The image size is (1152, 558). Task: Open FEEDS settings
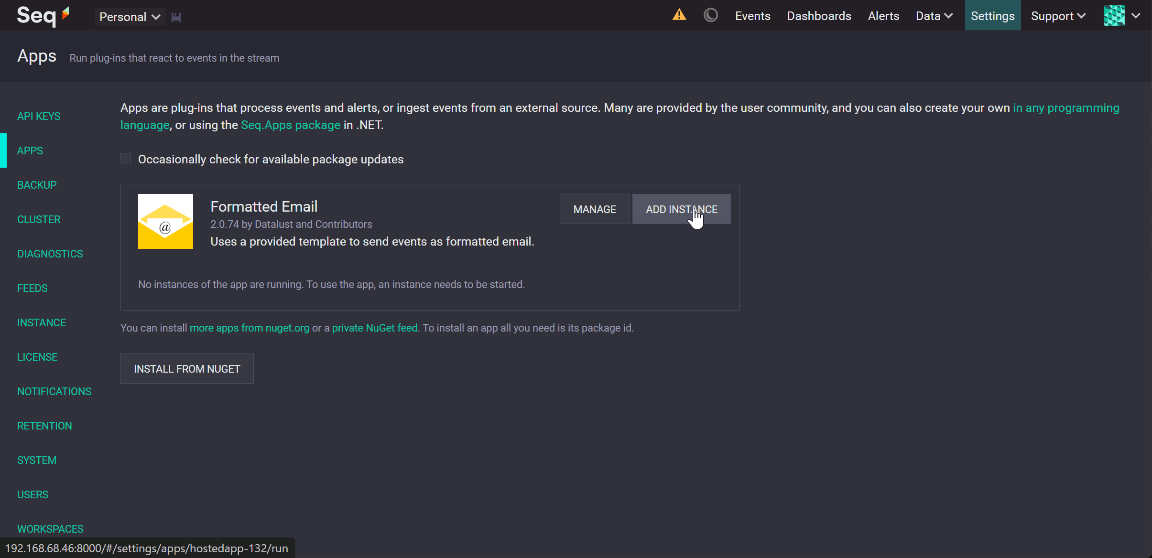coord(33,288)
